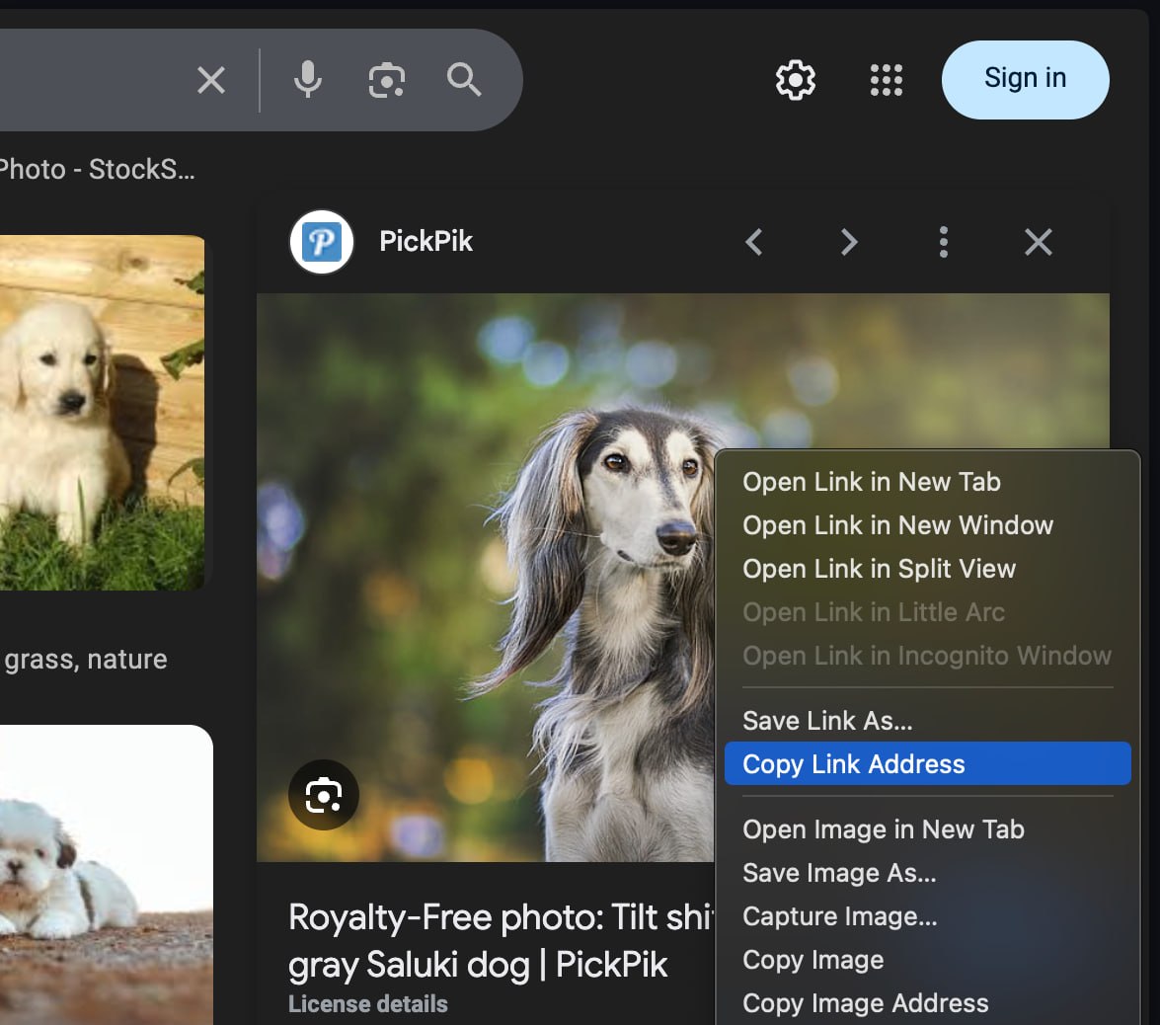The height and width of the screenshot is (1025, 1160).
Task: Close the image preview panel
Action: point(1039,242)
